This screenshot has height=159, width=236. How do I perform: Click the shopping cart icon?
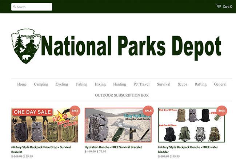point(219,7)
